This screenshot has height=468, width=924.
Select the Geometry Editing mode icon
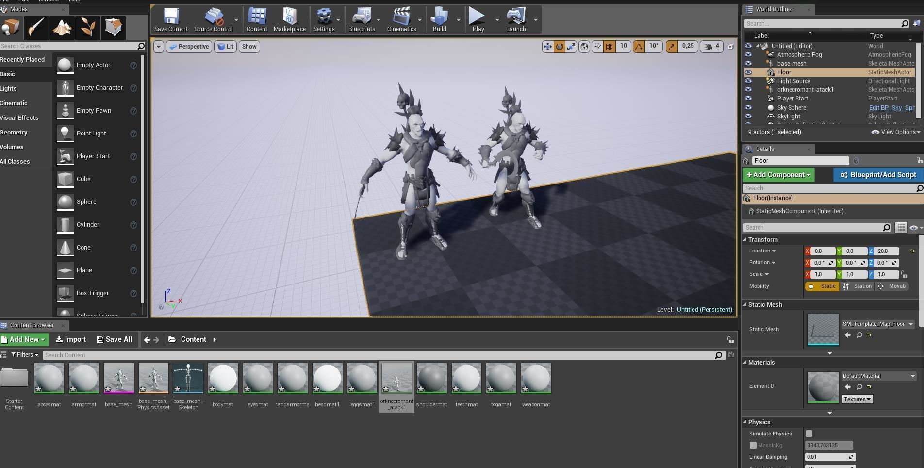(114, 27)
